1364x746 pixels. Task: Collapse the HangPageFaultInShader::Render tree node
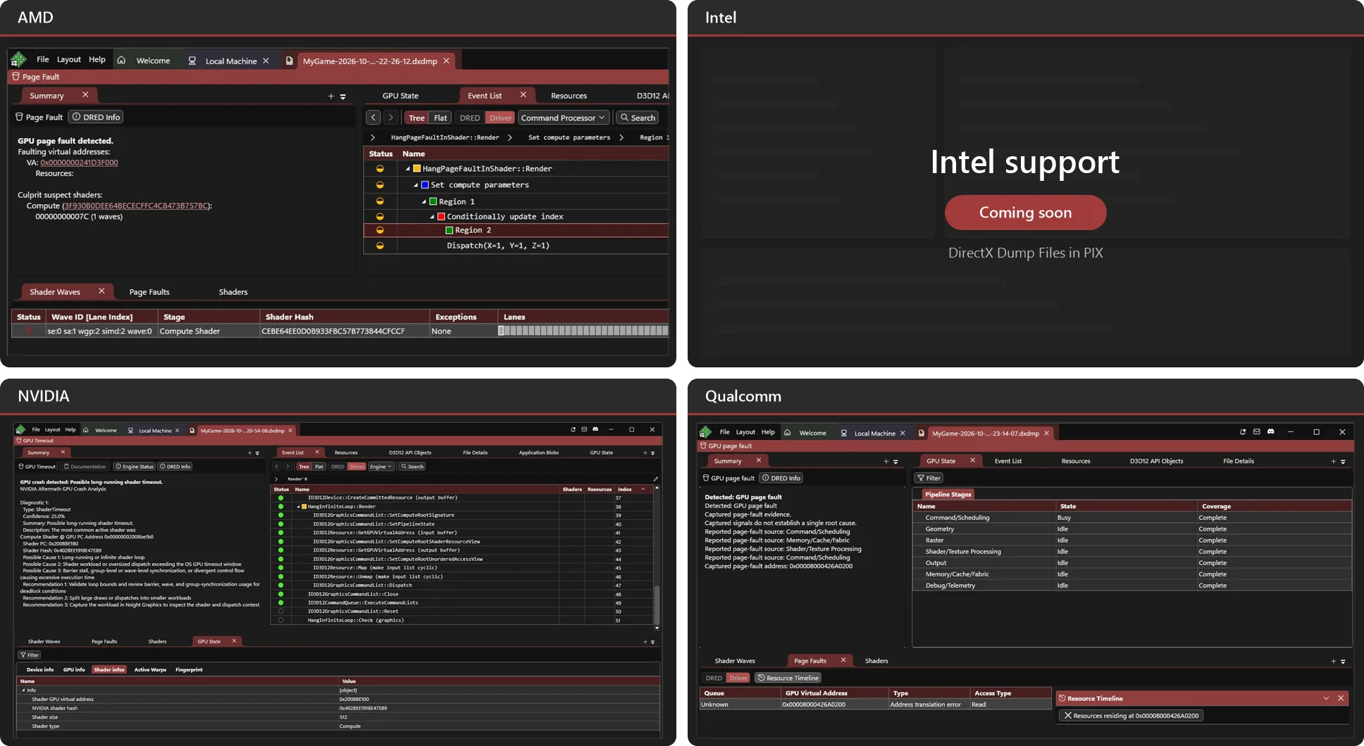pos(408,169)
